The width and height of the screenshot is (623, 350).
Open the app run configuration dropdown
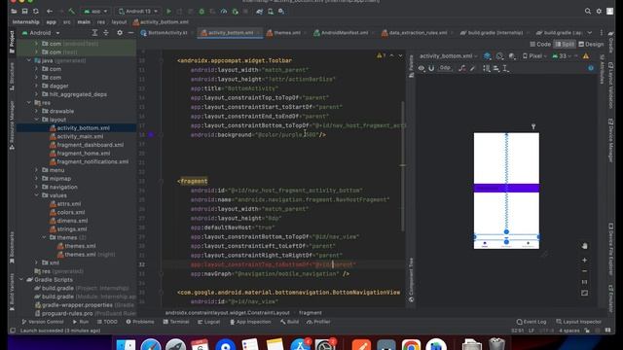click(x=95, y=12)
